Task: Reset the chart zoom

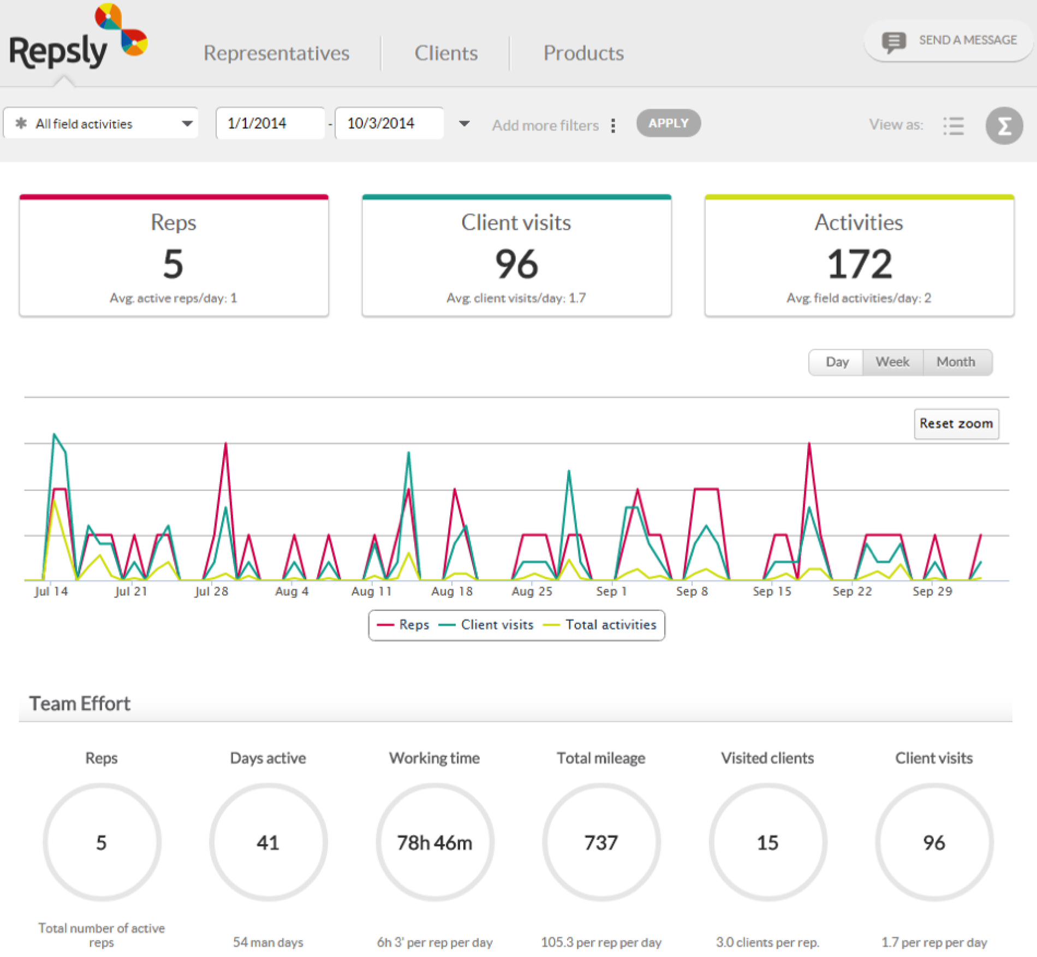Action: [956, 424]
